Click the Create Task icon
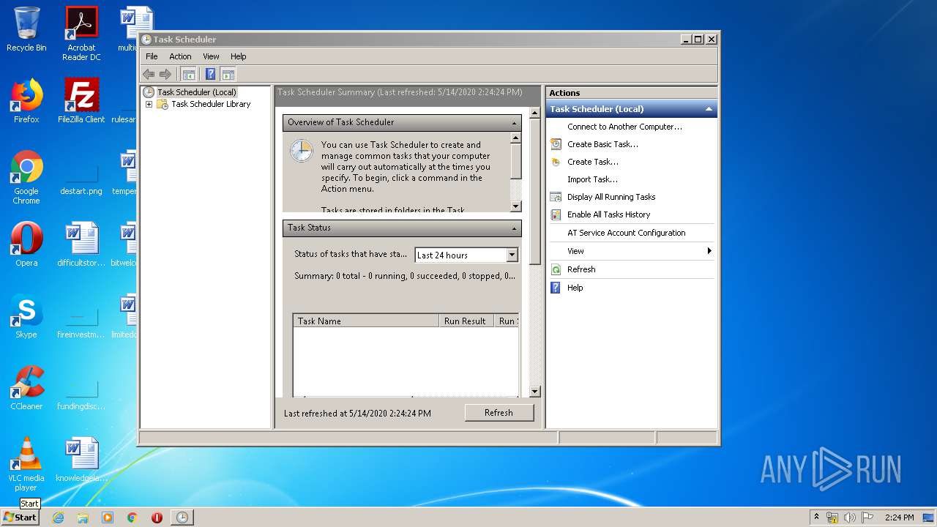 pyautogui.click(x=556, y=162)
